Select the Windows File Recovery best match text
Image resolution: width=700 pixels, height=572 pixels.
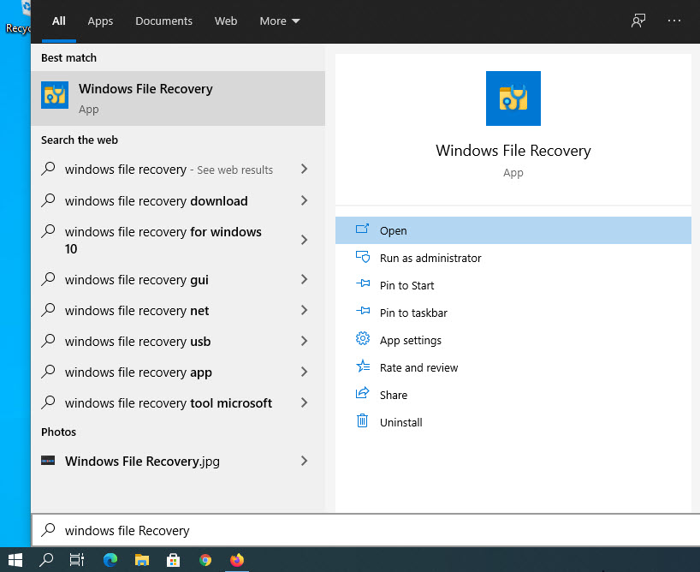pyautogui.click(x=145, y=88)
